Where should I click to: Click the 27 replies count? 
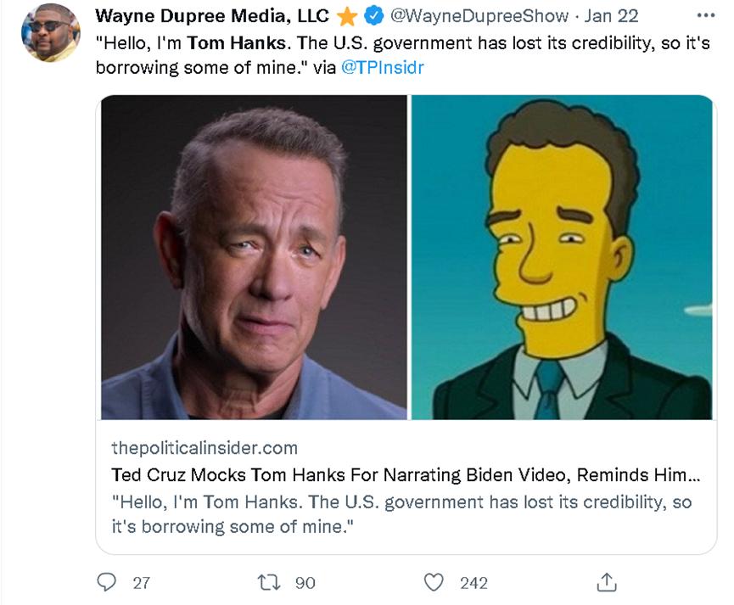pyautogui.click(x=141, y=583)
